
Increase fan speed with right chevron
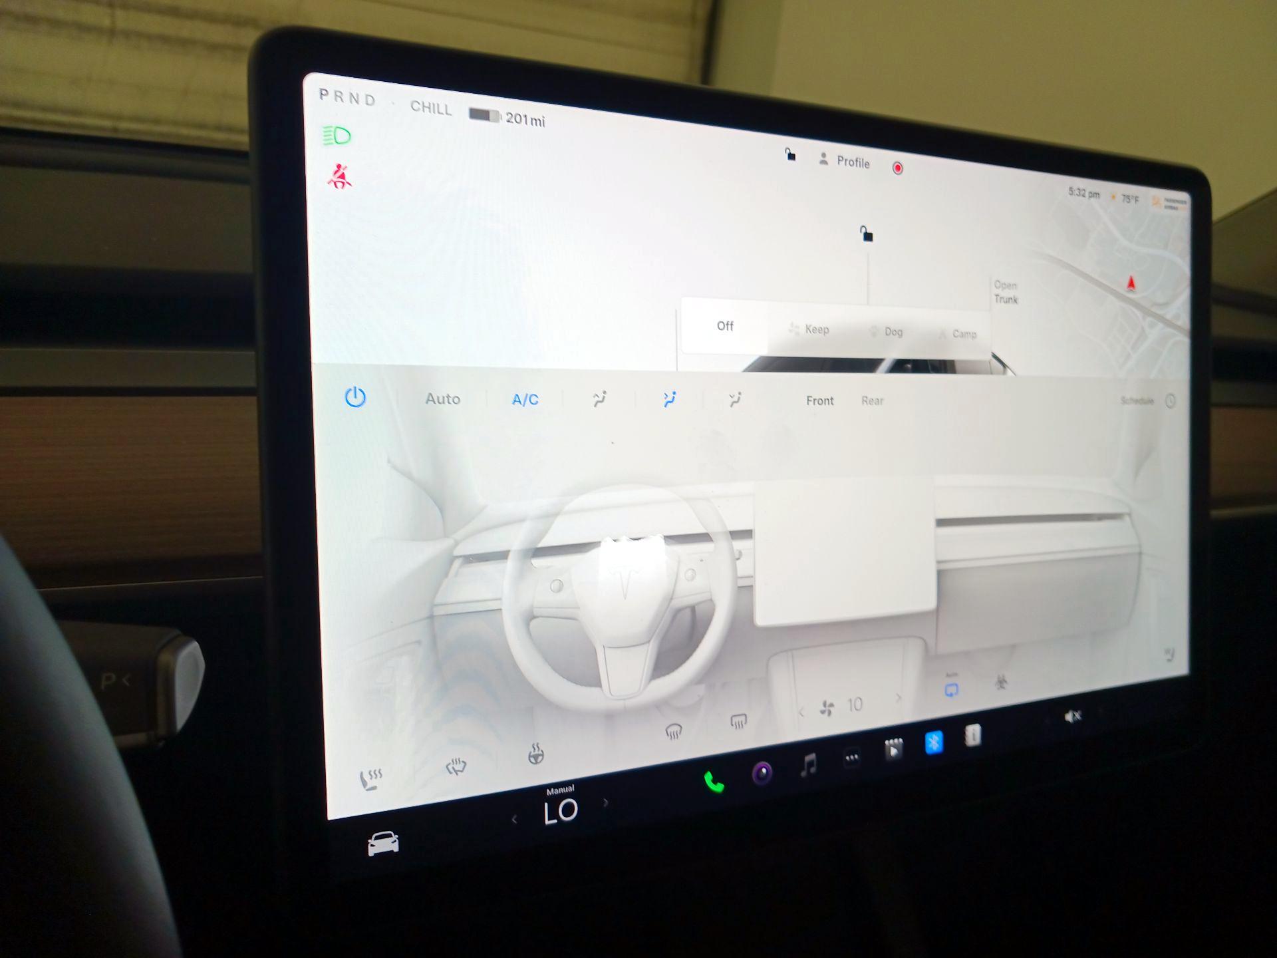tap(899, 699)
